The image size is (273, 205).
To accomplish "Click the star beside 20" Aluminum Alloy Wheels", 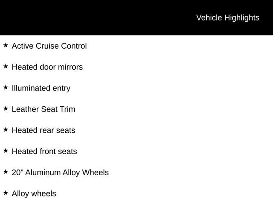I will [x=6, y=172].
